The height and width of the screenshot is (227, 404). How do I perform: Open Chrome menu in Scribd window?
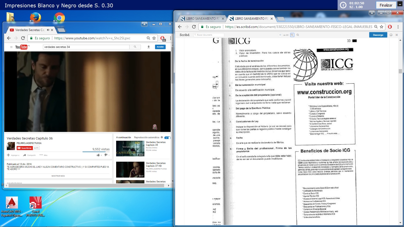point(398,27)
